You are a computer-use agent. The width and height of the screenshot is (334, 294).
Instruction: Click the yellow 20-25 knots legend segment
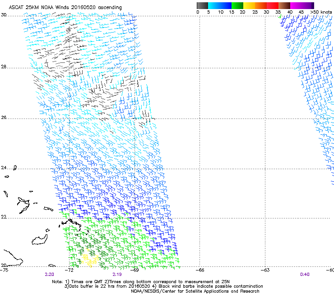249,5
